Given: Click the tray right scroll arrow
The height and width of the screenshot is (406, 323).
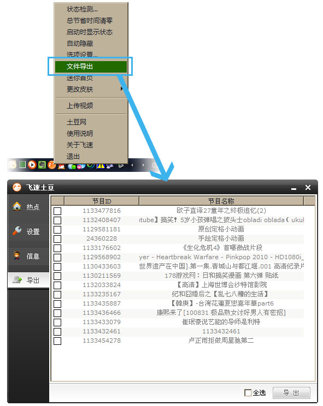Looking at the screenshot, I should coord(143,165).
